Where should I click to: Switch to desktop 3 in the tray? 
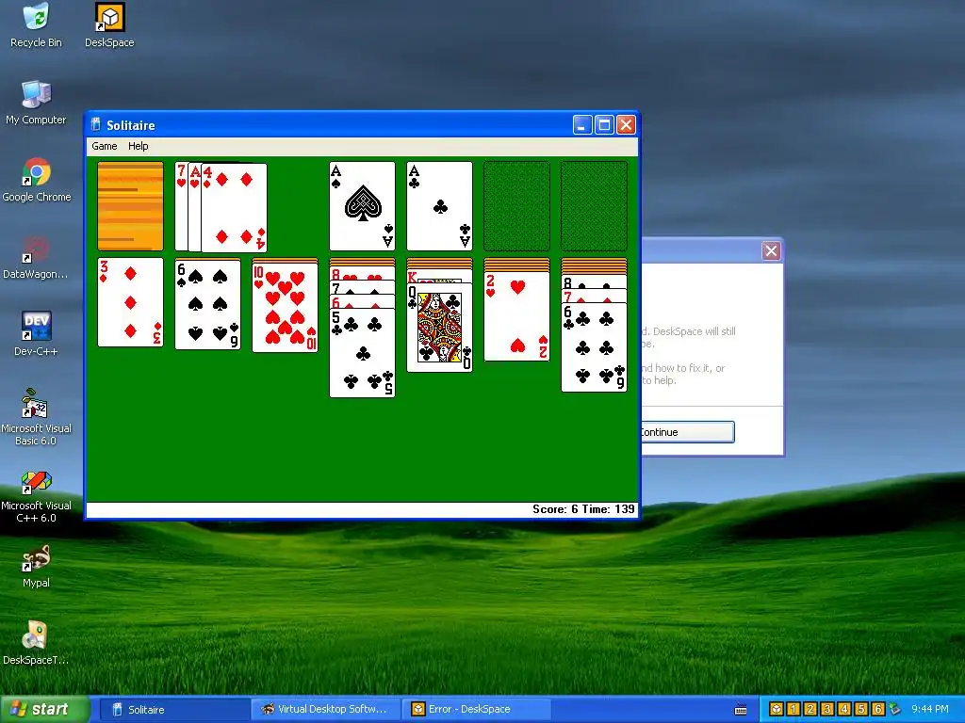click(827, 710)
